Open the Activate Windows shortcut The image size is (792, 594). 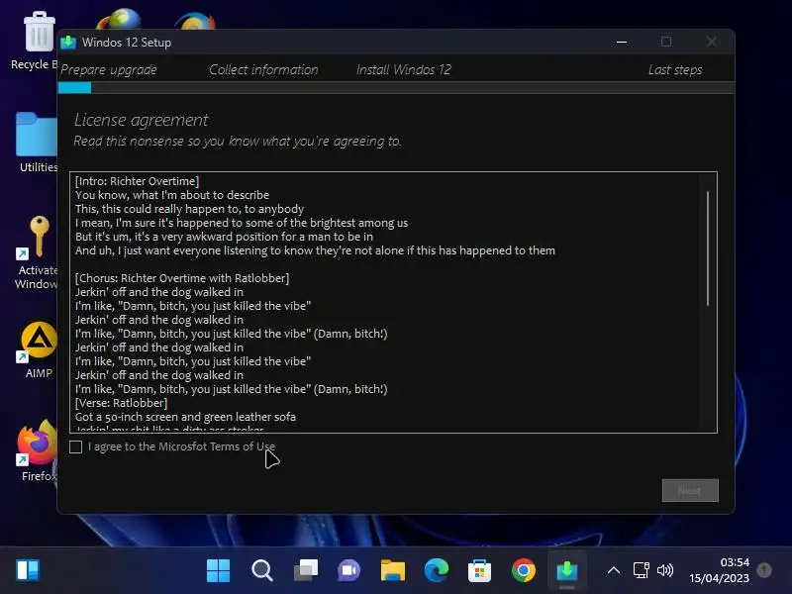tap(37, 253)
